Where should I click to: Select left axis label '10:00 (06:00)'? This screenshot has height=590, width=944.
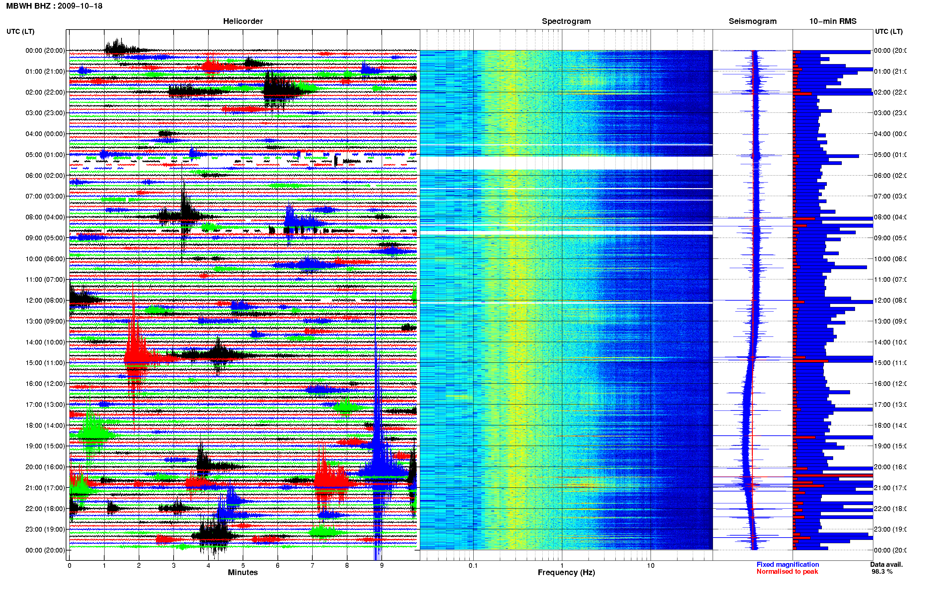coord(45,259)
